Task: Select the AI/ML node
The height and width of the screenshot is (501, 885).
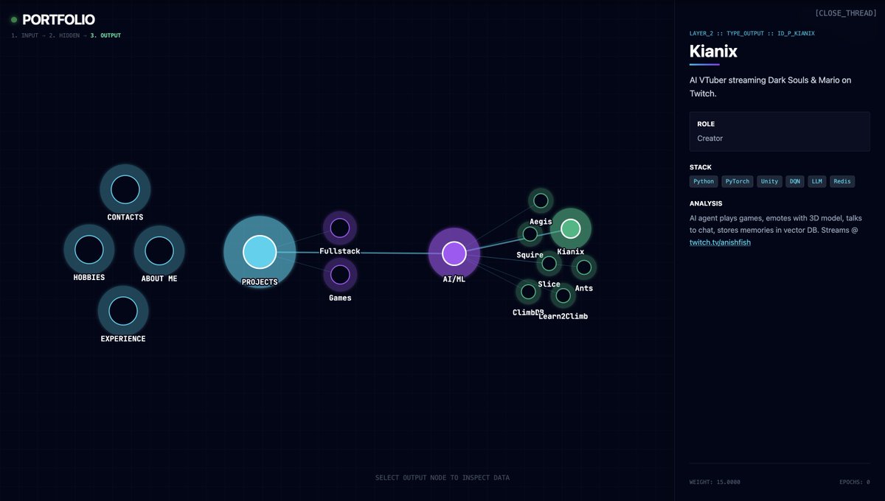Action: pyautogui.click(x=454, y=253)
